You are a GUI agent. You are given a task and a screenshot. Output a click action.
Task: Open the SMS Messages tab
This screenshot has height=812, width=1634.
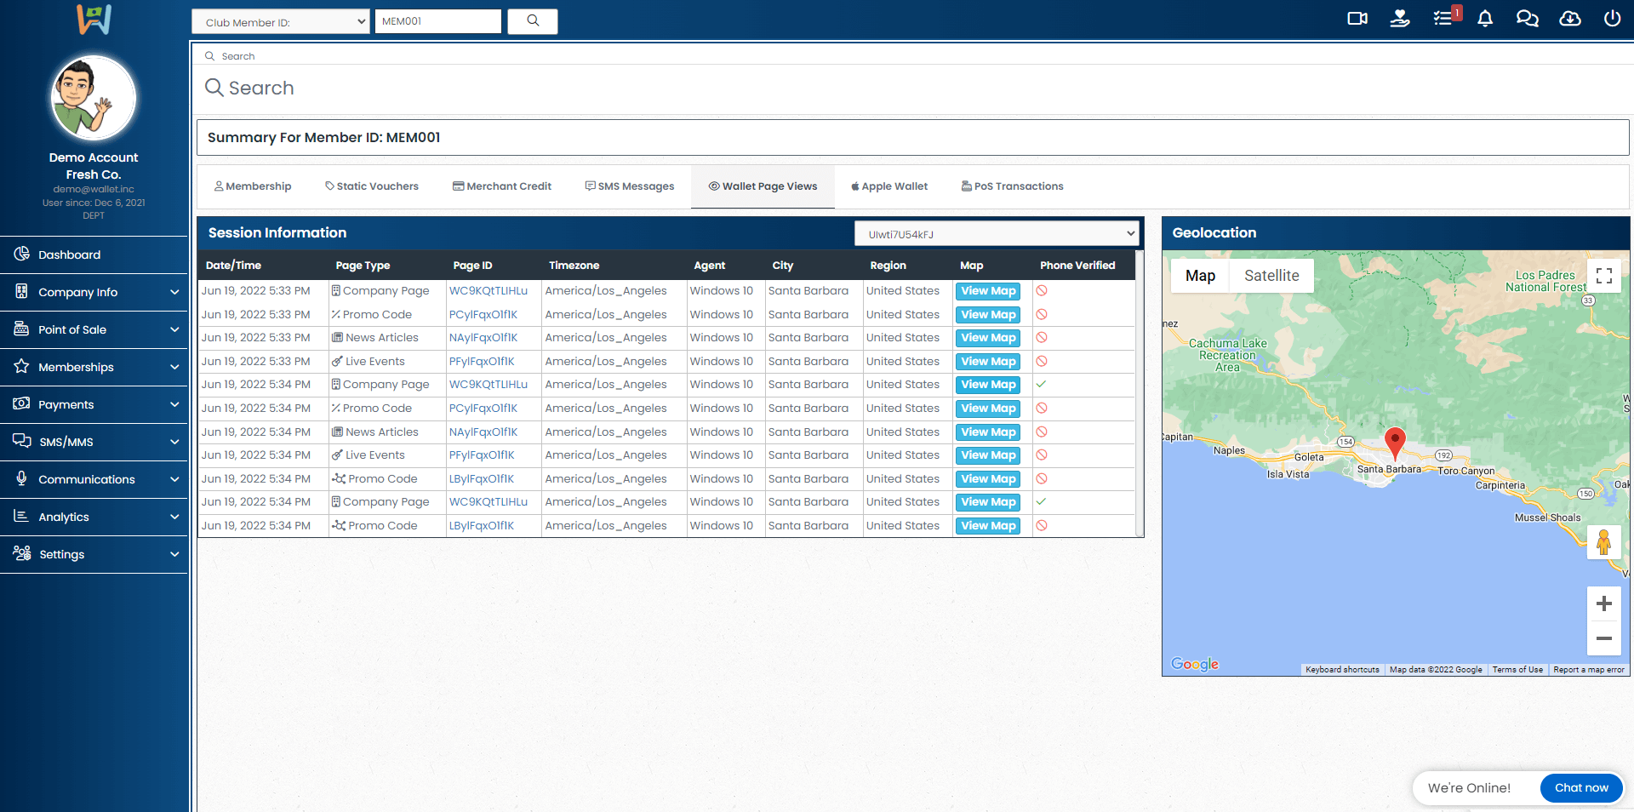(x=630, y=186)
